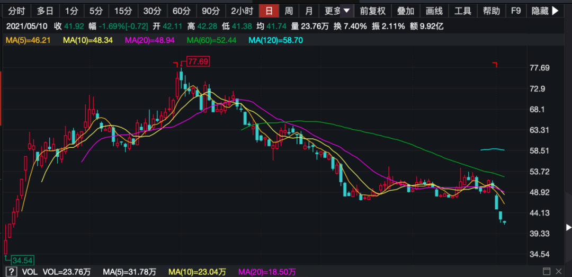
Task: Open the 画线 drawing tools menu
Action: click(x=434, y=11)
